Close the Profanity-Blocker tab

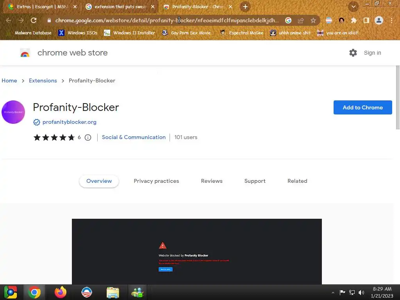point(230,7)
